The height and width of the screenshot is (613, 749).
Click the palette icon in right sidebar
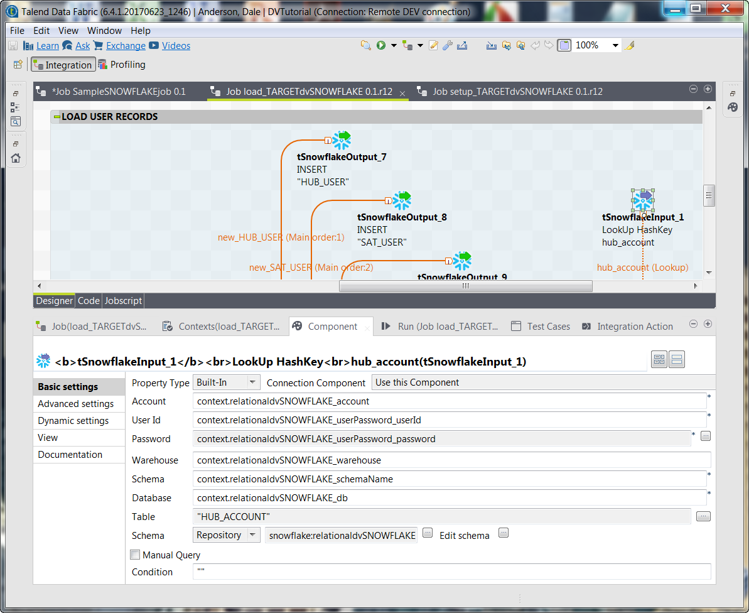click(x=733, y=107)
